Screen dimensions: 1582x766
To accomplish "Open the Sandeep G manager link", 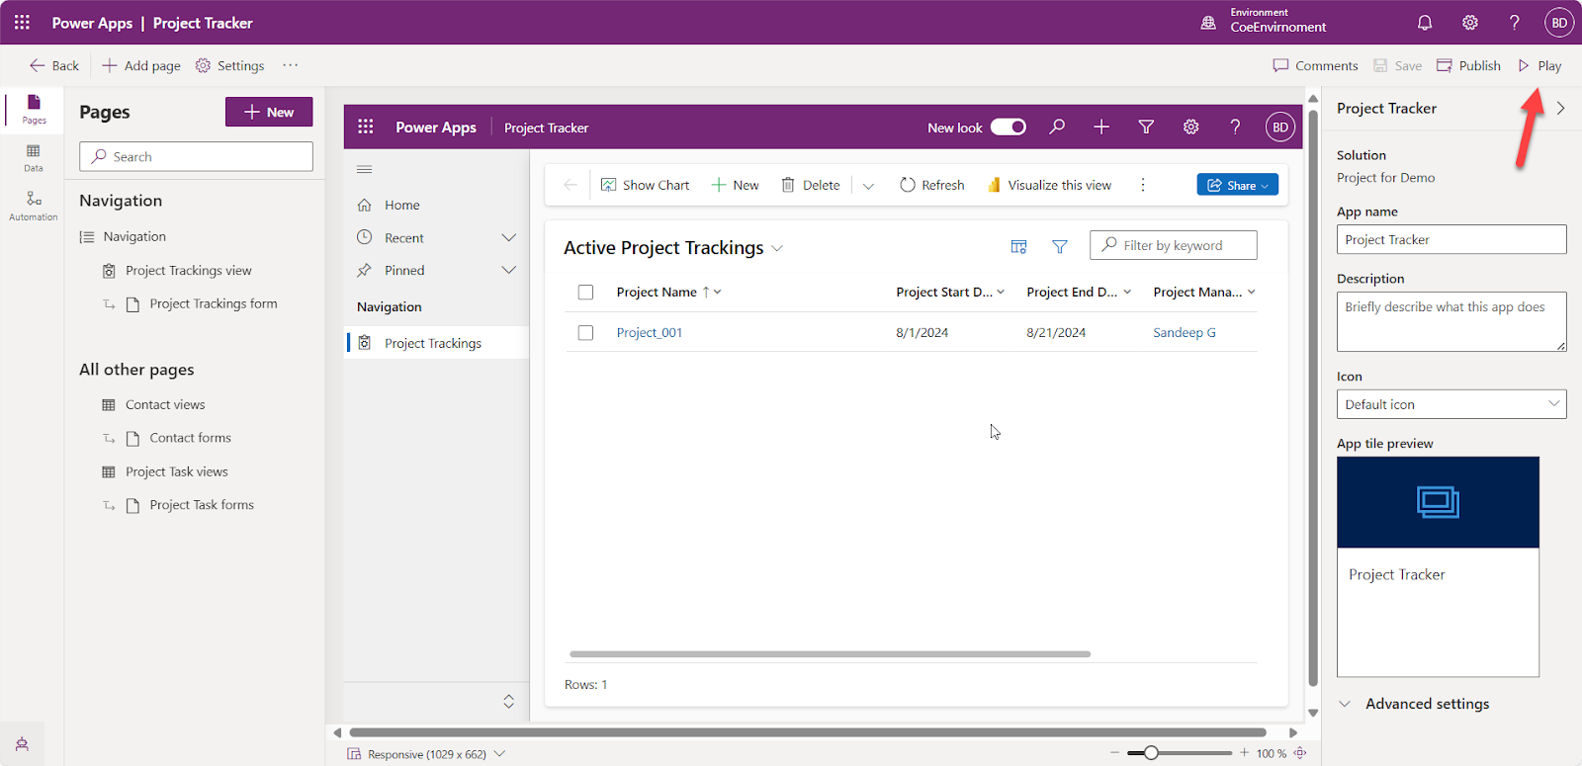I will click(1185, 333).
